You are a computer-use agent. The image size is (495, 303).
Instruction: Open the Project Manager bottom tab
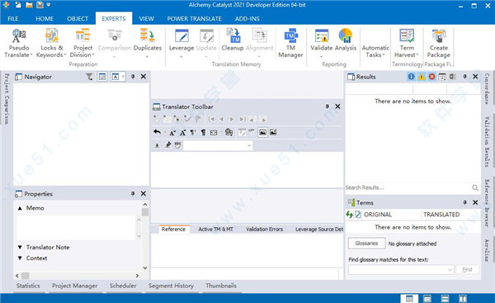point(75,286)
